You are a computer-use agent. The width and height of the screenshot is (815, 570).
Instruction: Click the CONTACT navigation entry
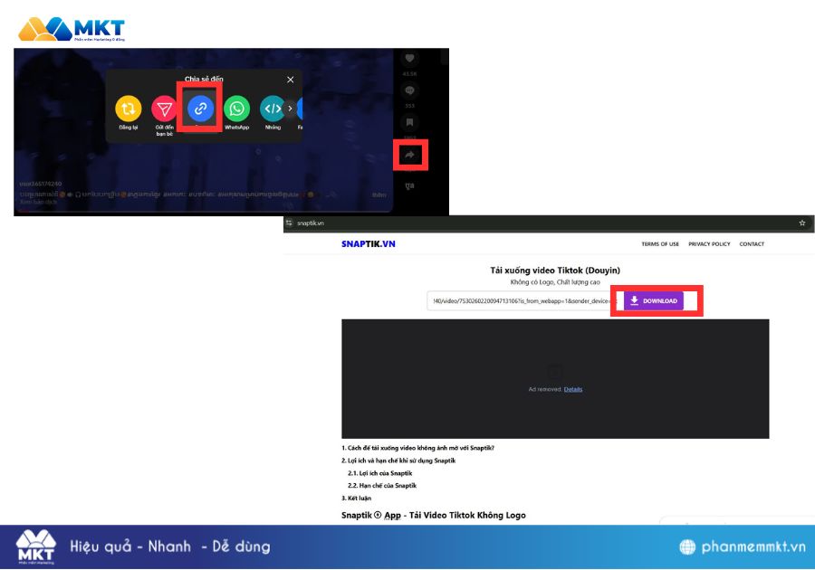tap(750, 243)
